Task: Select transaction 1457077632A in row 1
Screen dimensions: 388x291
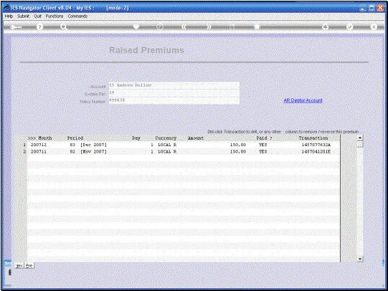Action: [x=316, y=145]
